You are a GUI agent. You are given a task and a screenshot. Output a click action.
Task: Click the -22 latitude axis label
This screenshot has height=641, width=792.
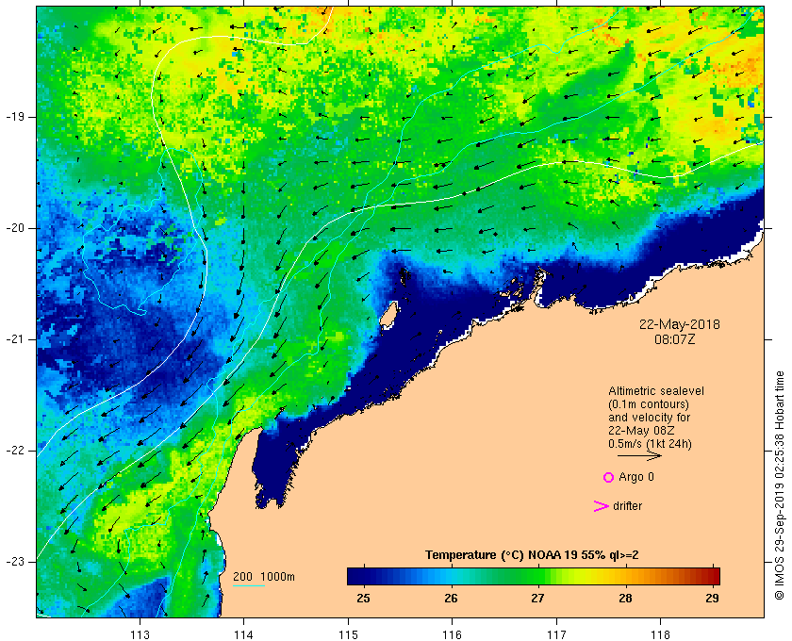(x=14, y=451)
